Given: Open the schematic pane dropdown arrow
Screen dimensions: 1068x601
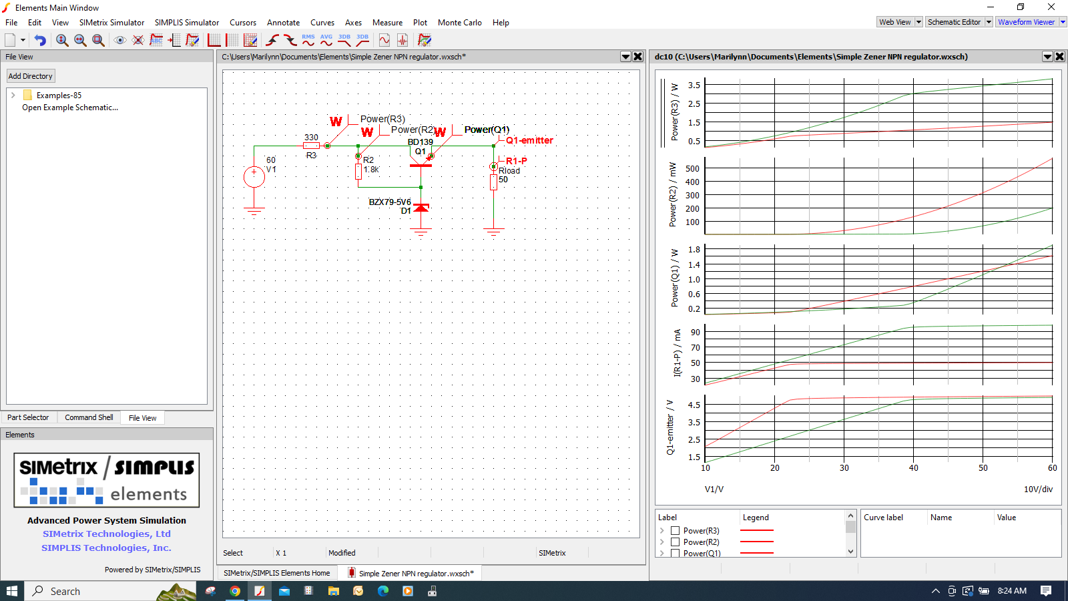Looking at the screenshot, I should (x=625, y=57).
